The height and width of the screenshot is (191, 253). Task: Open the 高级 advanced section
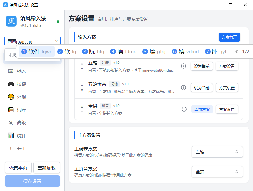[x=32, y=123]
